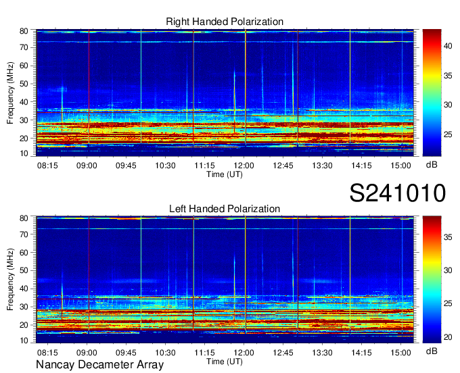Click the left-handed plot's colorbar
The image size is (460, 373).
[432, 280]
